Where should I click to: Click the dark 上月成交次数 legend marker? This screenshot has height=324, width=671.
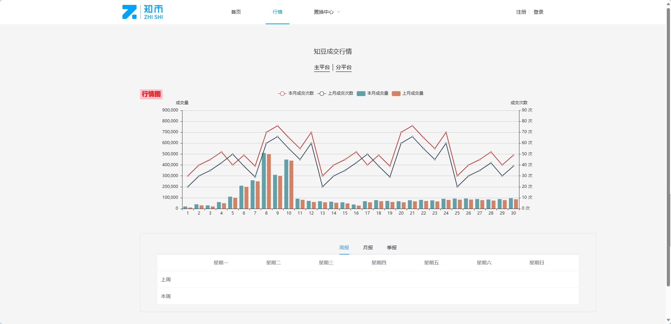(322, 94)
